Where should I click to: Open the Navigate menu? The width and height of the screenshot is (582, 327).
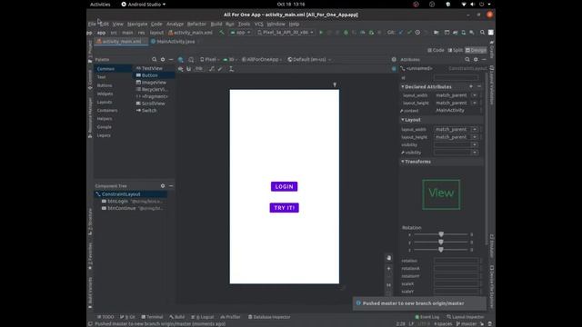(x=137, y=25)
